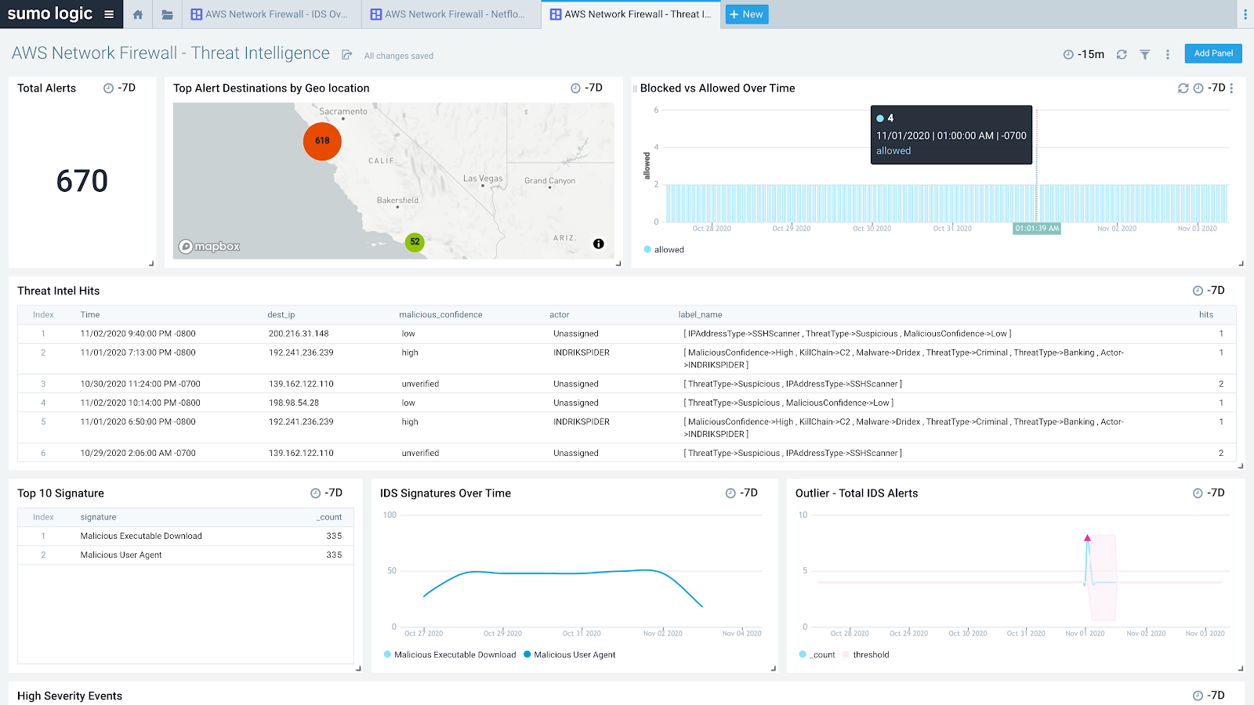Open dashboard filters funnel icon

click(x=1145, y=54)
